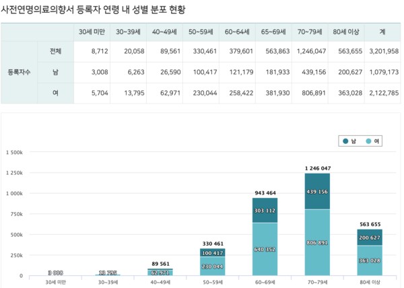Screen dimensions: 404x288
Task: Click the 30~39세 table column header
Action: [x=128, y=32]
